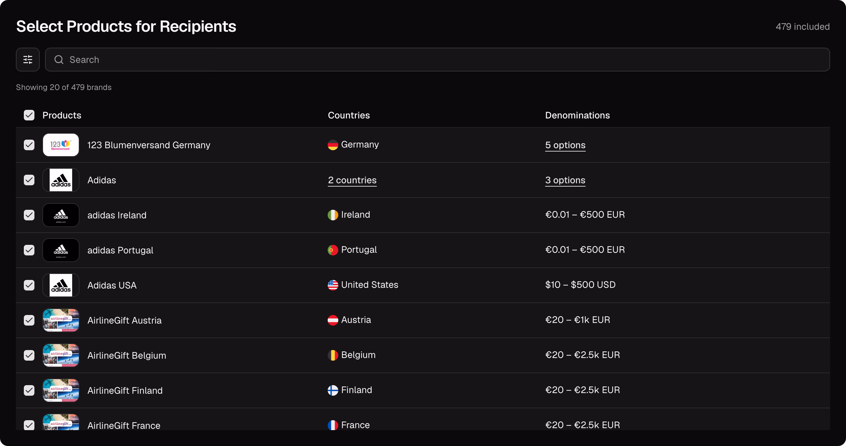Image resolution: width=846 pixels, height=446 pixels.
Task: Click the Denominations column header
Action: (577, 115)
